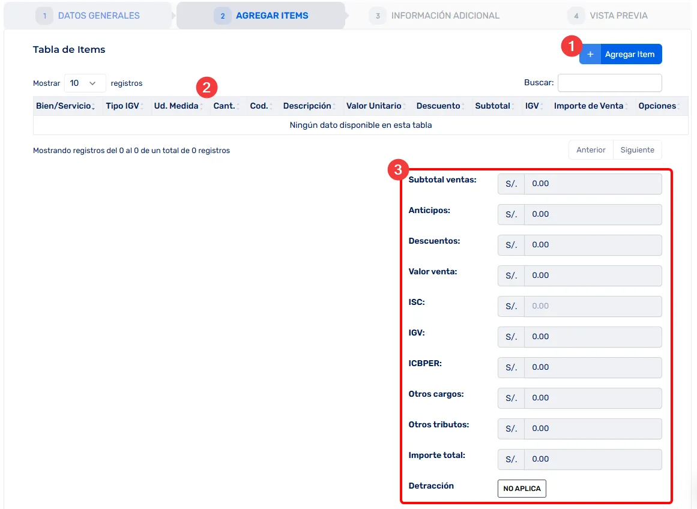
Task: Select the Agregar Items step tab
Action: click(262, 16)
